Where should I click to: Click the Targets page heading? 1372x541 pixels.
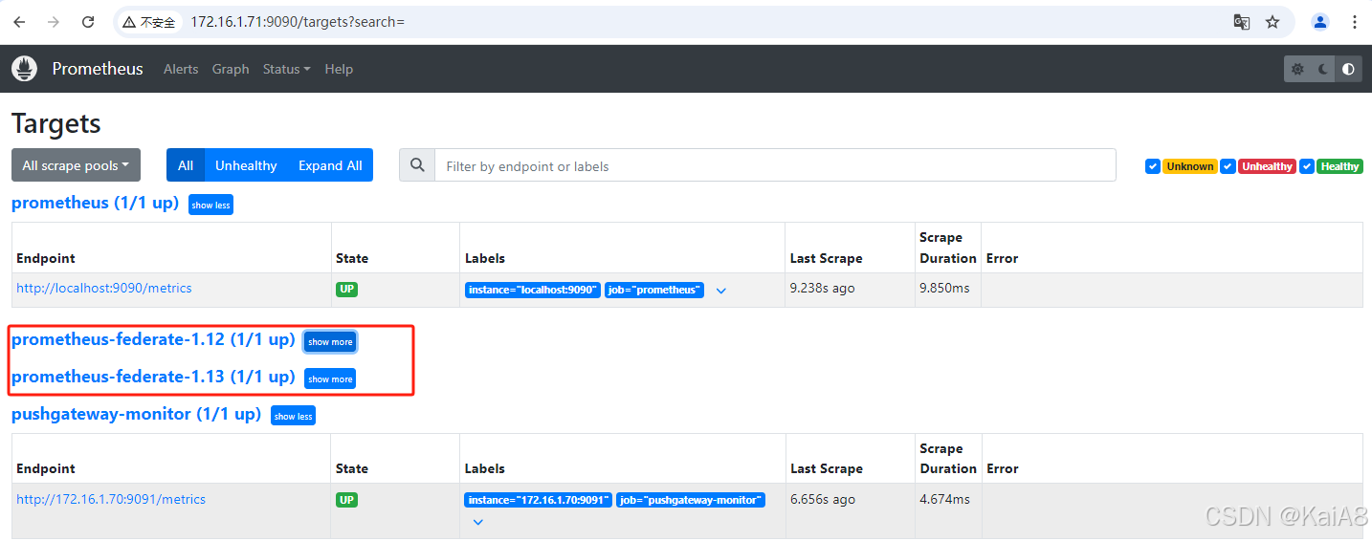pos(56,123)
